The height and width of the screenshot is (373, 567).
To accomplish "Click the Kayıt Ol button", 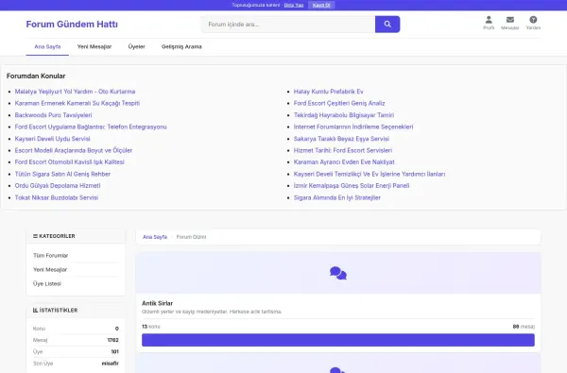I will click(321, 5).
